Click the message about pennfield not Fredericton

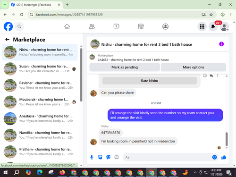[138, 141]
